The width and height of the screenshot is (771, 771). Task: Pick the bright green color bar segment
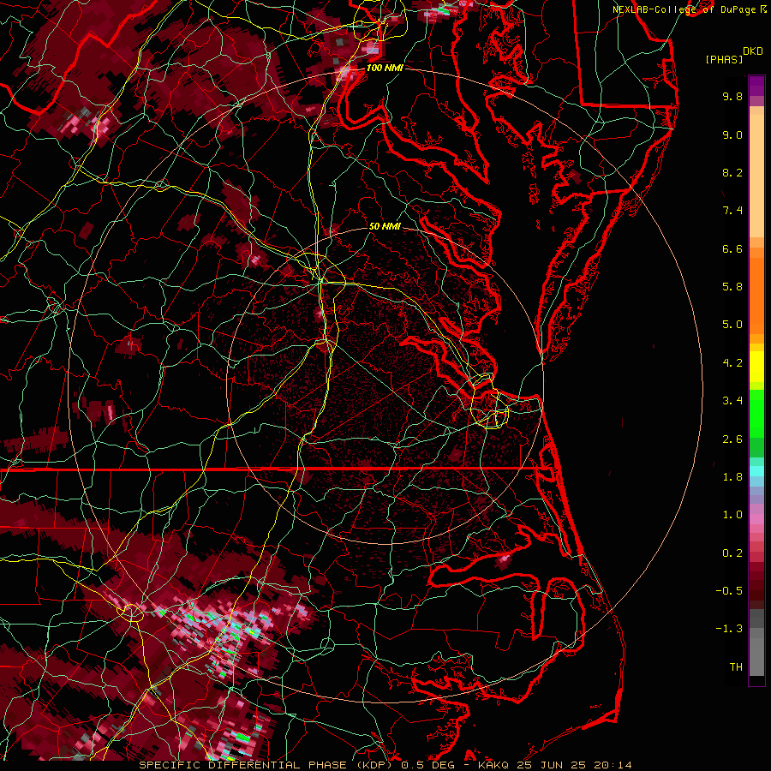(x=756, y=413)
